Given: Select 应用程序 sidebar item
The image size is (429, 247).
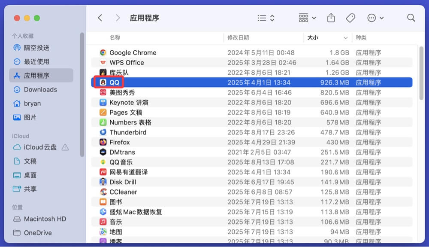Looking at the screenshot, I should tap(41, 75).
